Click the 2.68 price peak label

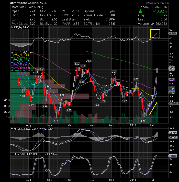coord(88,61)
